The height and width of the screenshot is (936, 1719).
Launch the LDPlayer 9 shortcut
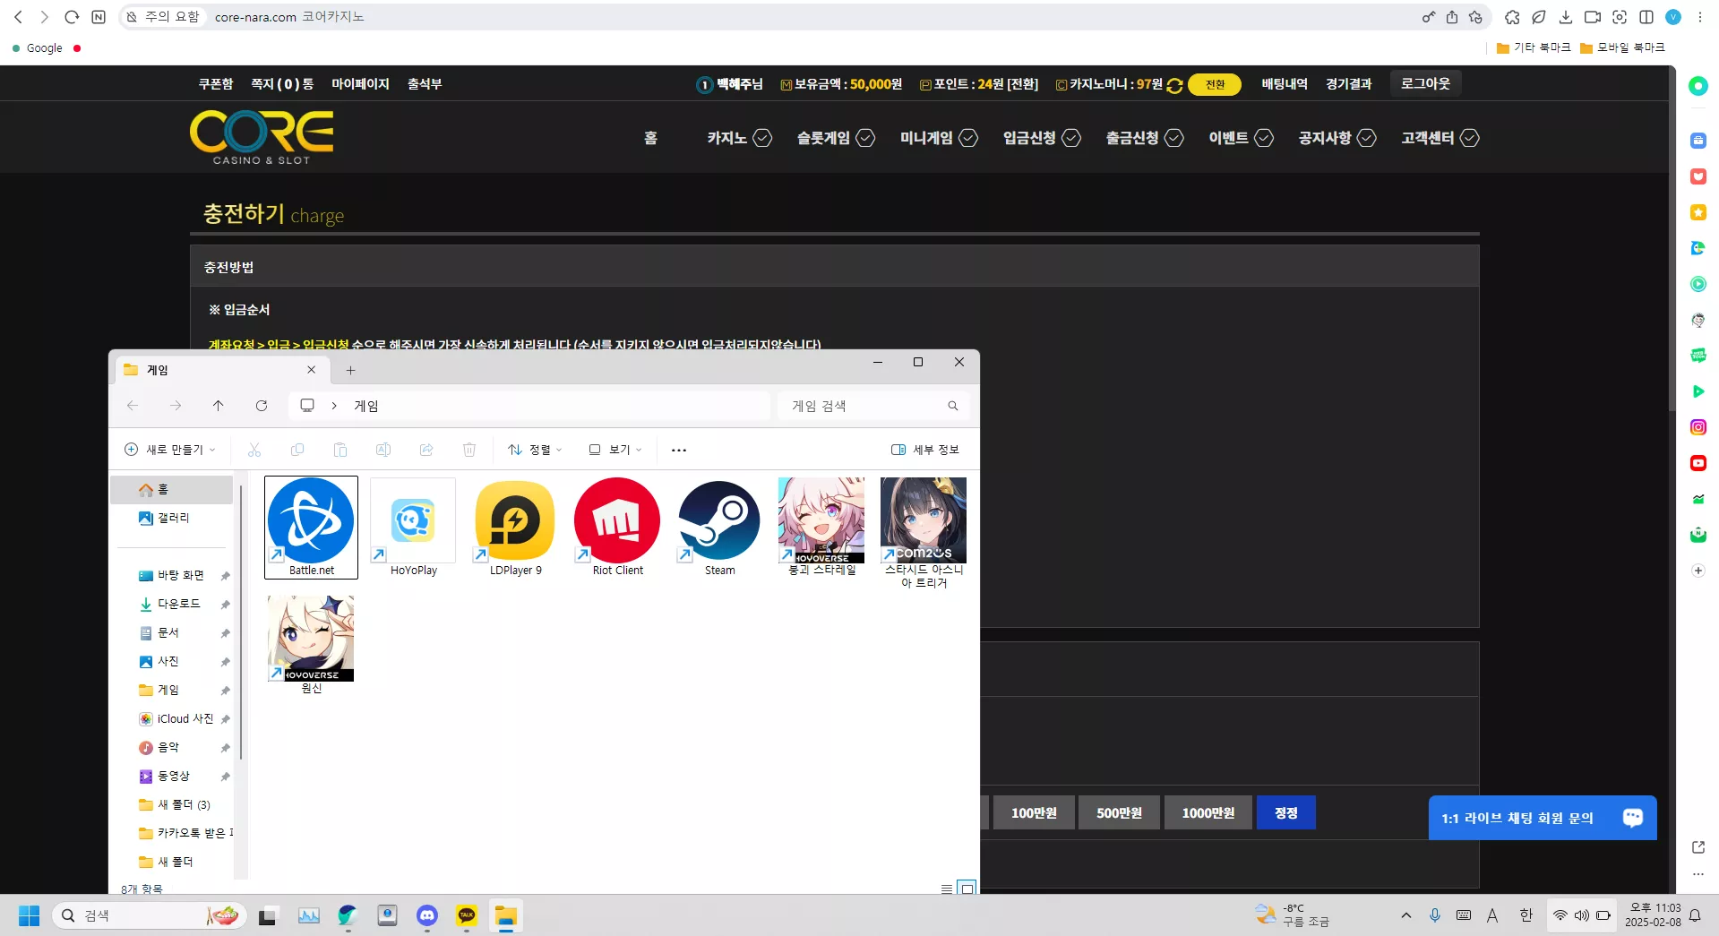(515, 527)
